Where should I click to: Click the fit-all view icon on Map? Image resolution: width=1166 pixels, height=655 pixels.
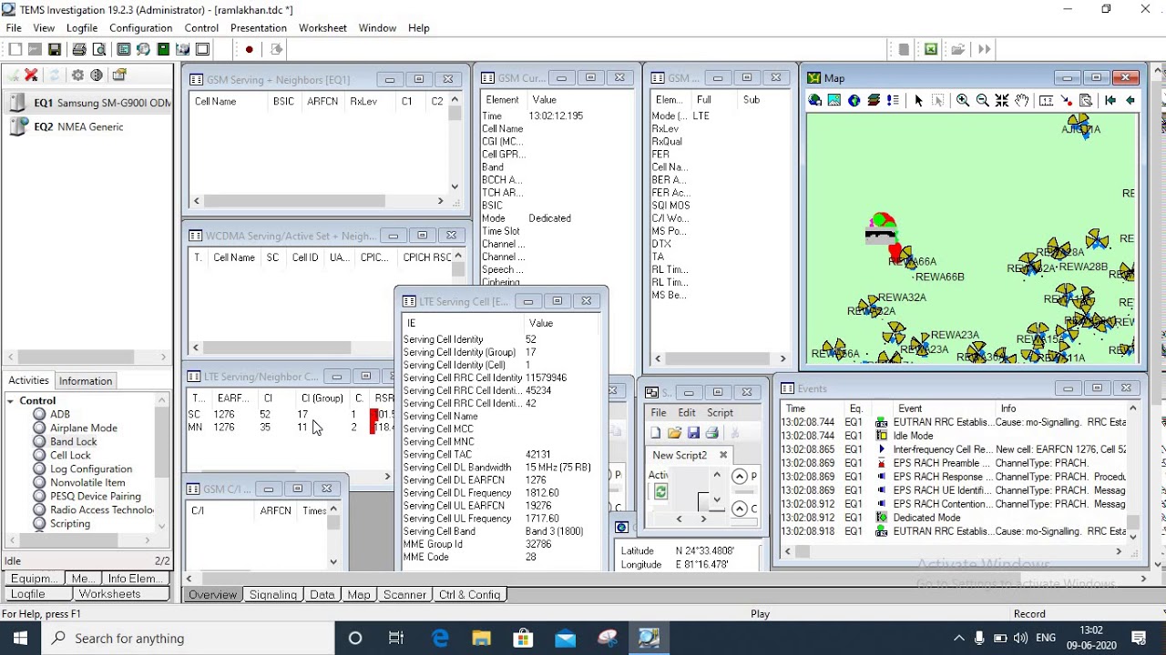tap(1002, 101)
